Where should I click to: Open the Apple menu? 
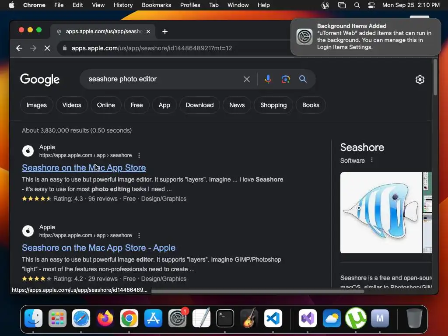11,5
